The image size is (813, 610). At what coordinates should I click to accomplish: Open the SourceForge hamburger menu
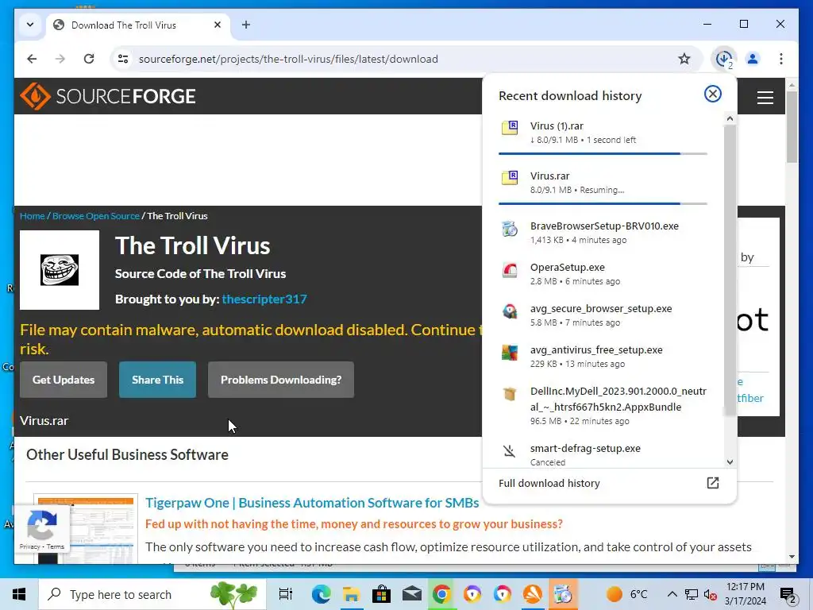click(765, 98)
